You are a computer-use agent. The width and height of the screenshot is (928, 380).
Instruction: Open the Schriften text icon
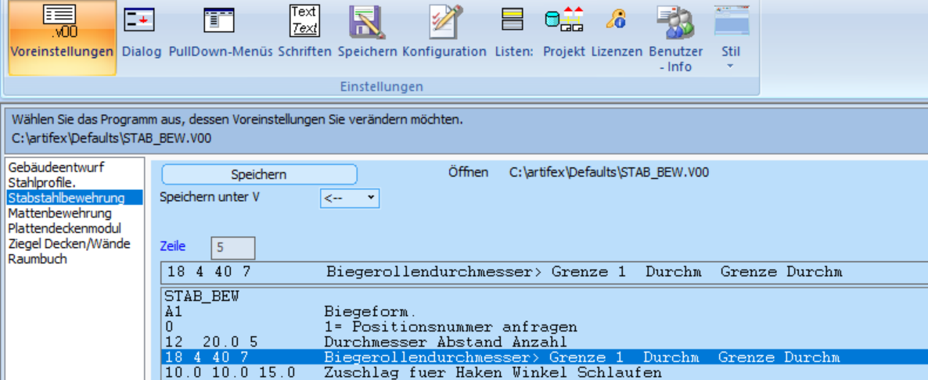click(x=304, y=21)
